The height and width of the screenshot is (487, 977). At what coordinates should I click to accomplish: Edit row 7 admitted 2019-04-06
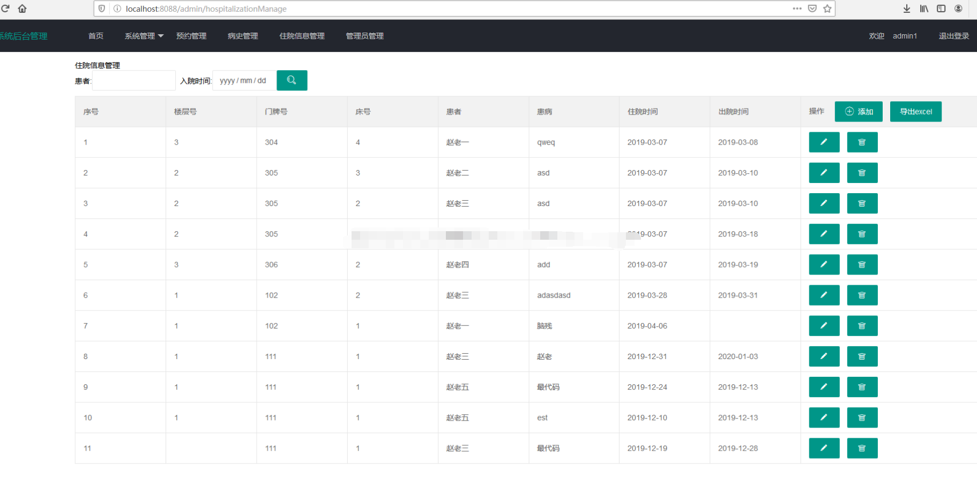pos(824,326)
